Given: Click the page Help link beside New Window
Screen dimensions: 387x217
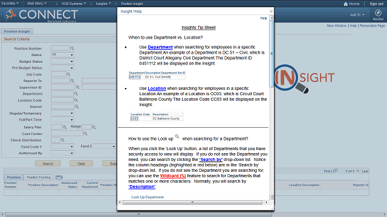Looking at the screenshot, I should (x=353, y=25).
